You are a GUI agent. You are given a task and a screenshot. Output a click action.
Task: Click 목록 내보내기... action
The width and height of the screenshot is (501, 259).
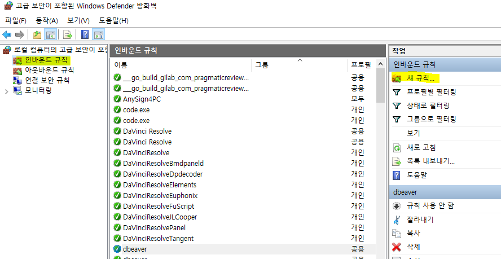tap(430, 161)
